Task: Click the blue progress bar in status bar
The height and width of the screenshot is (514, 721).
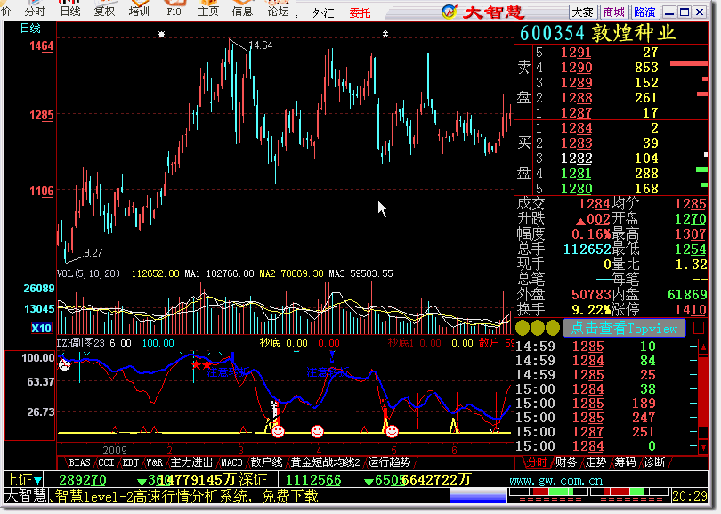Action: (x=477, y=496)
